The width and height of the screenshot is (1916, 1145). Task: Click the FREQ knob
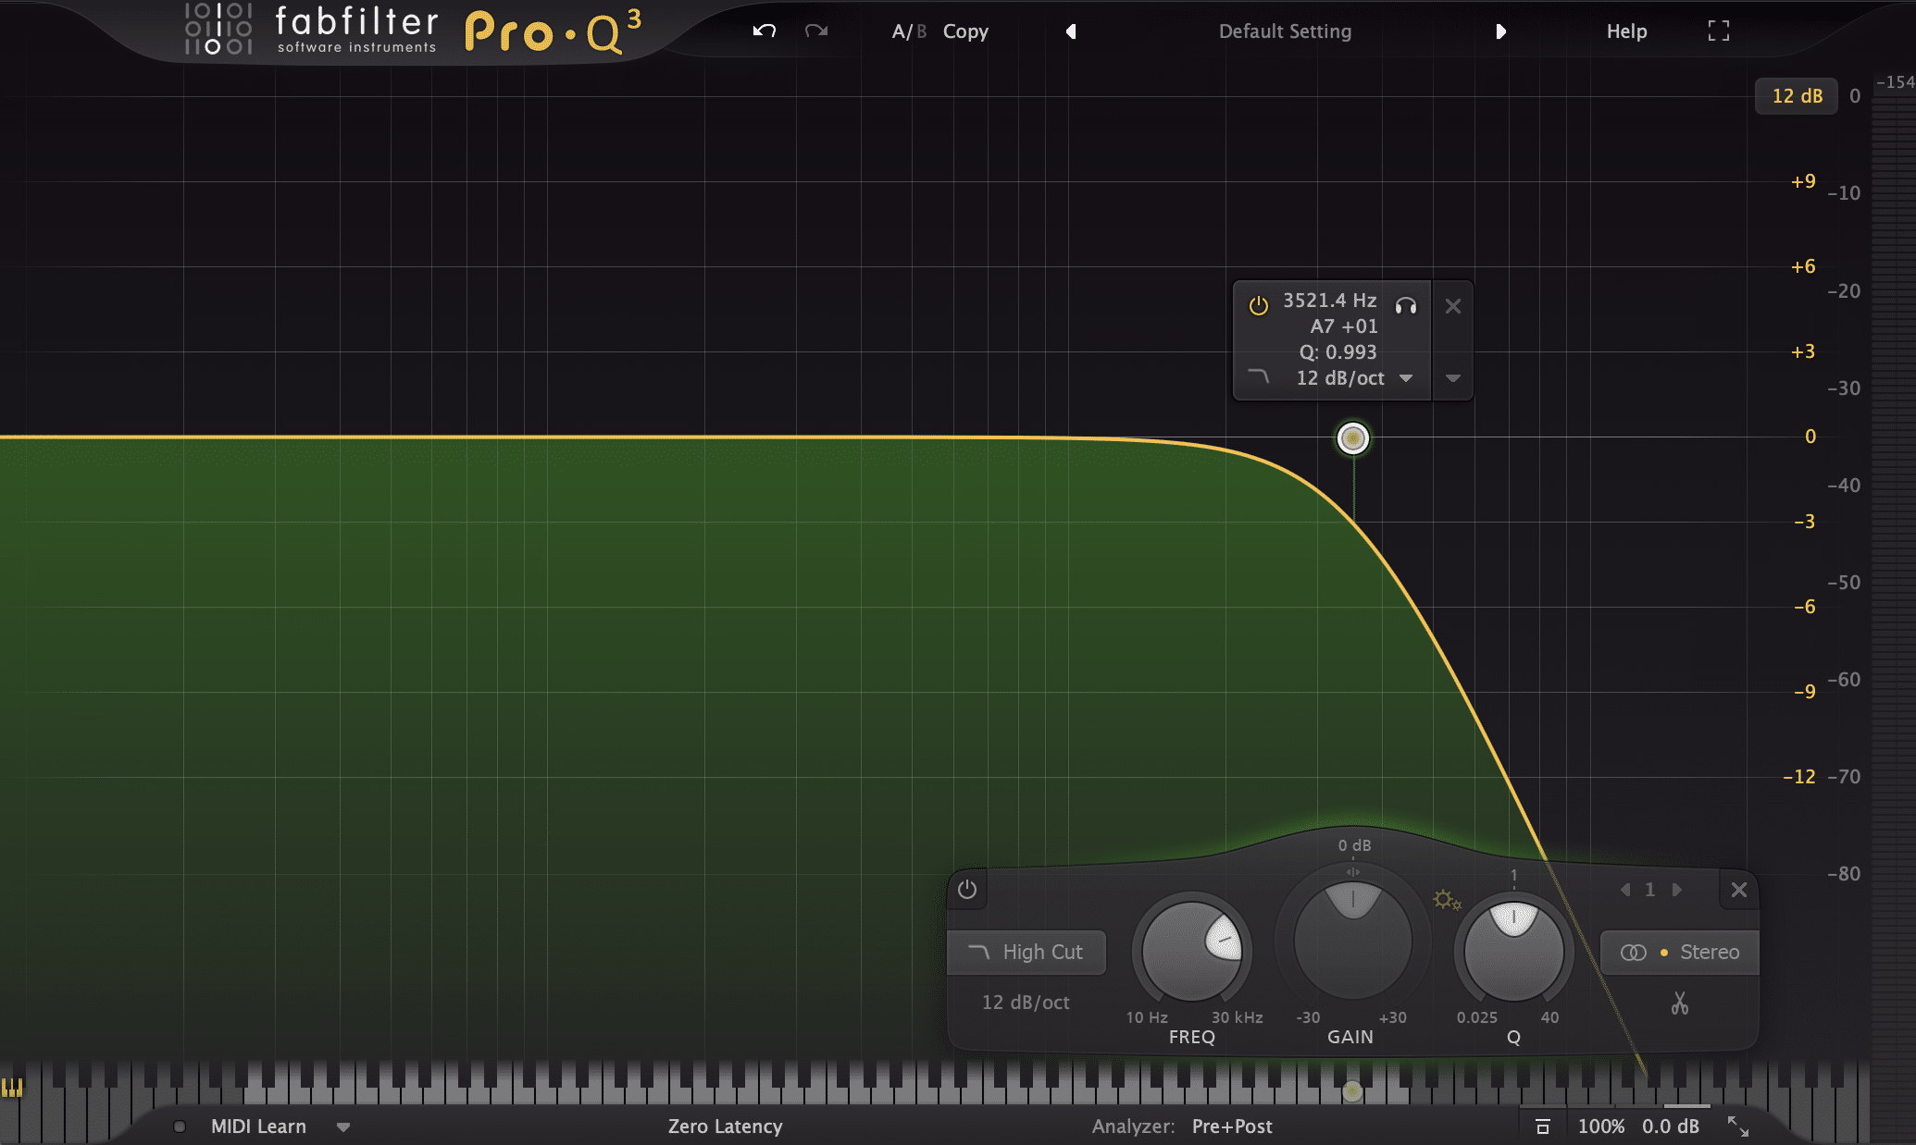click(x=1192, y=951)
